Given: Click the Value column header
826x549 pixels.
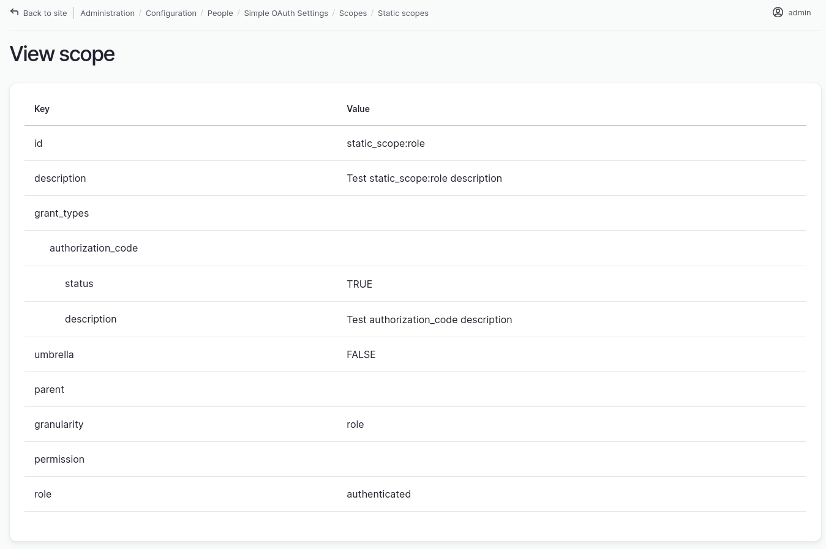Looking at the screenshot, I should [x=358, y=109].
